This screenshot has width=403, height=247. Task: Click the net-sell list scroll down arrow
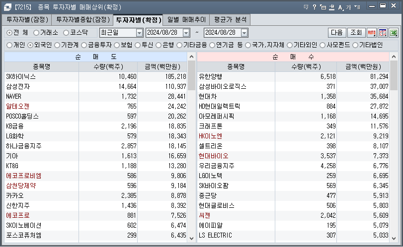click(x=191, y=238)
